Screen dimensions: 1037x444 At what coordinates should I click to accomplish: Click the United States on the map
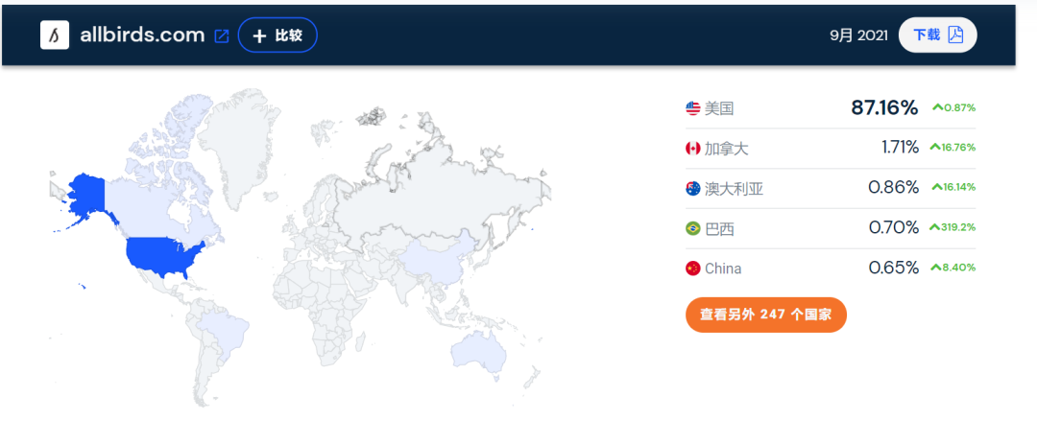165,255
